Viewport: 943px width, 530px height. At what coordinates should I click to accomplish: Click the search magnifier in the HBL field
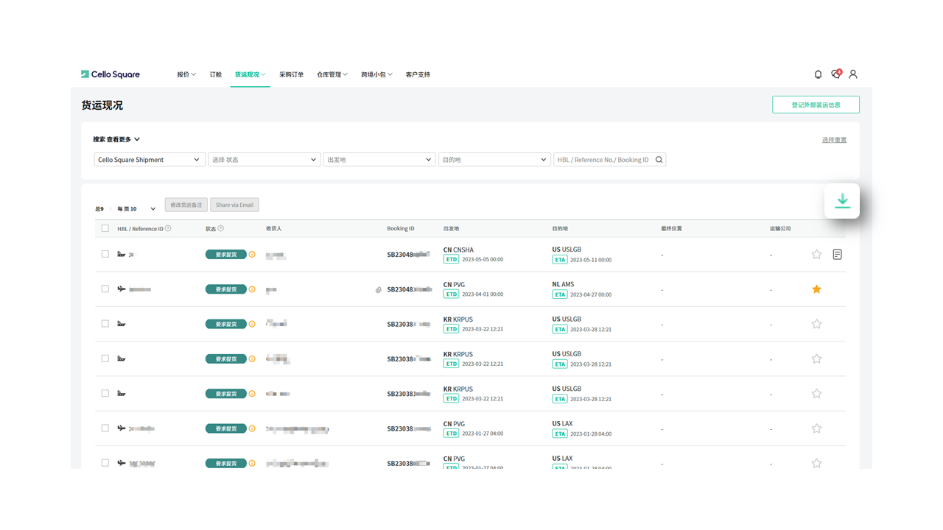659,160
